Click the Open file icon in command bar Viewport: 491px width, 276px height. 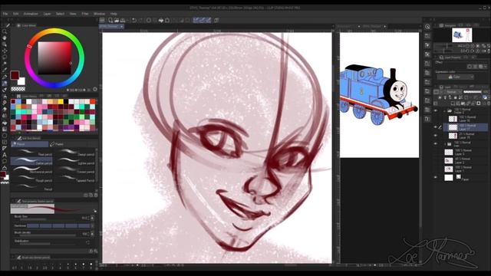coord(117,21)
